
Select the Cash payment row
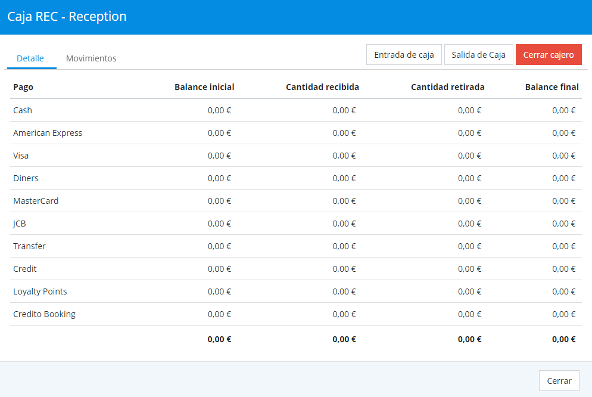(23, 110)
